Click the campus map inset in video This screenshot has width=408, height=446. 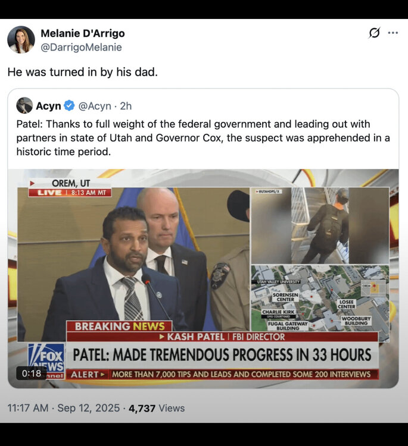coord(320,298)
